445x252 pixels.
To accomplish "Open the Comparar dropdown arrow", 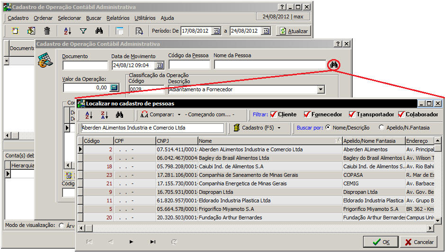I will 179,114.
